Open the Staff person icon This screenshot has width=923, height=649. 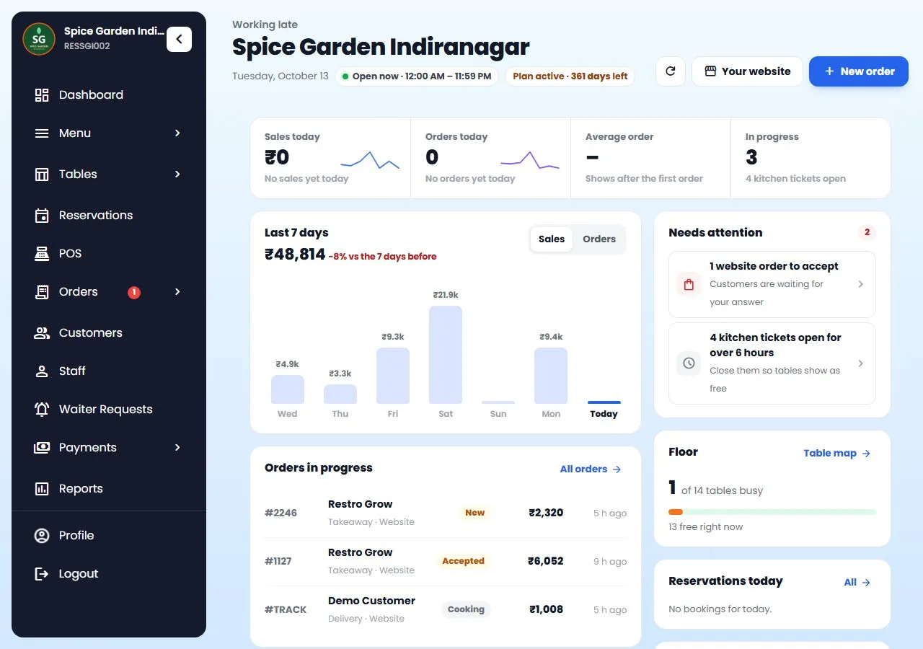click(x=42, y=371)
